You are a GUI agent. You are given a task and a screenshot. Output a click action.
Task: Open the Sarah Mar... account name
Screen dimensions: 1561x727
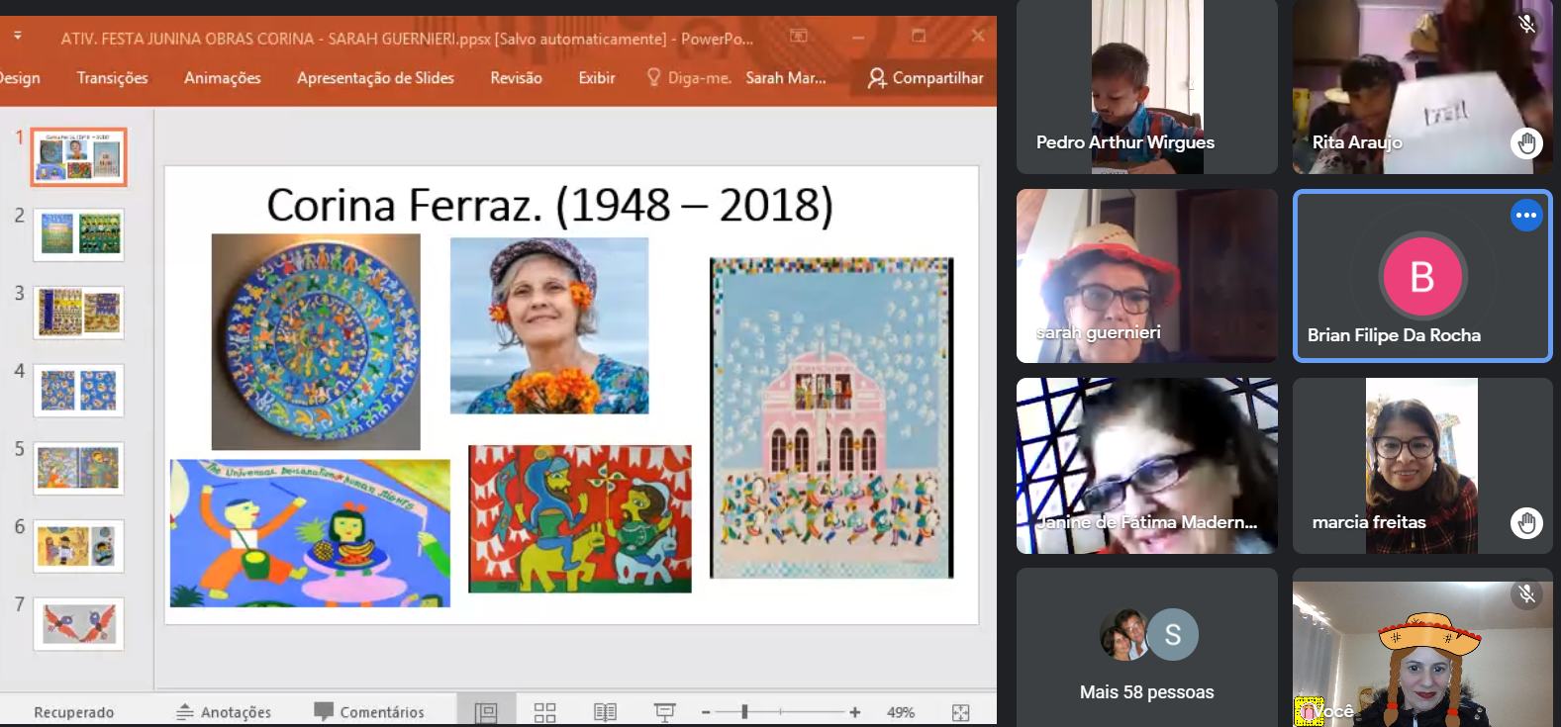pos(786,78)
